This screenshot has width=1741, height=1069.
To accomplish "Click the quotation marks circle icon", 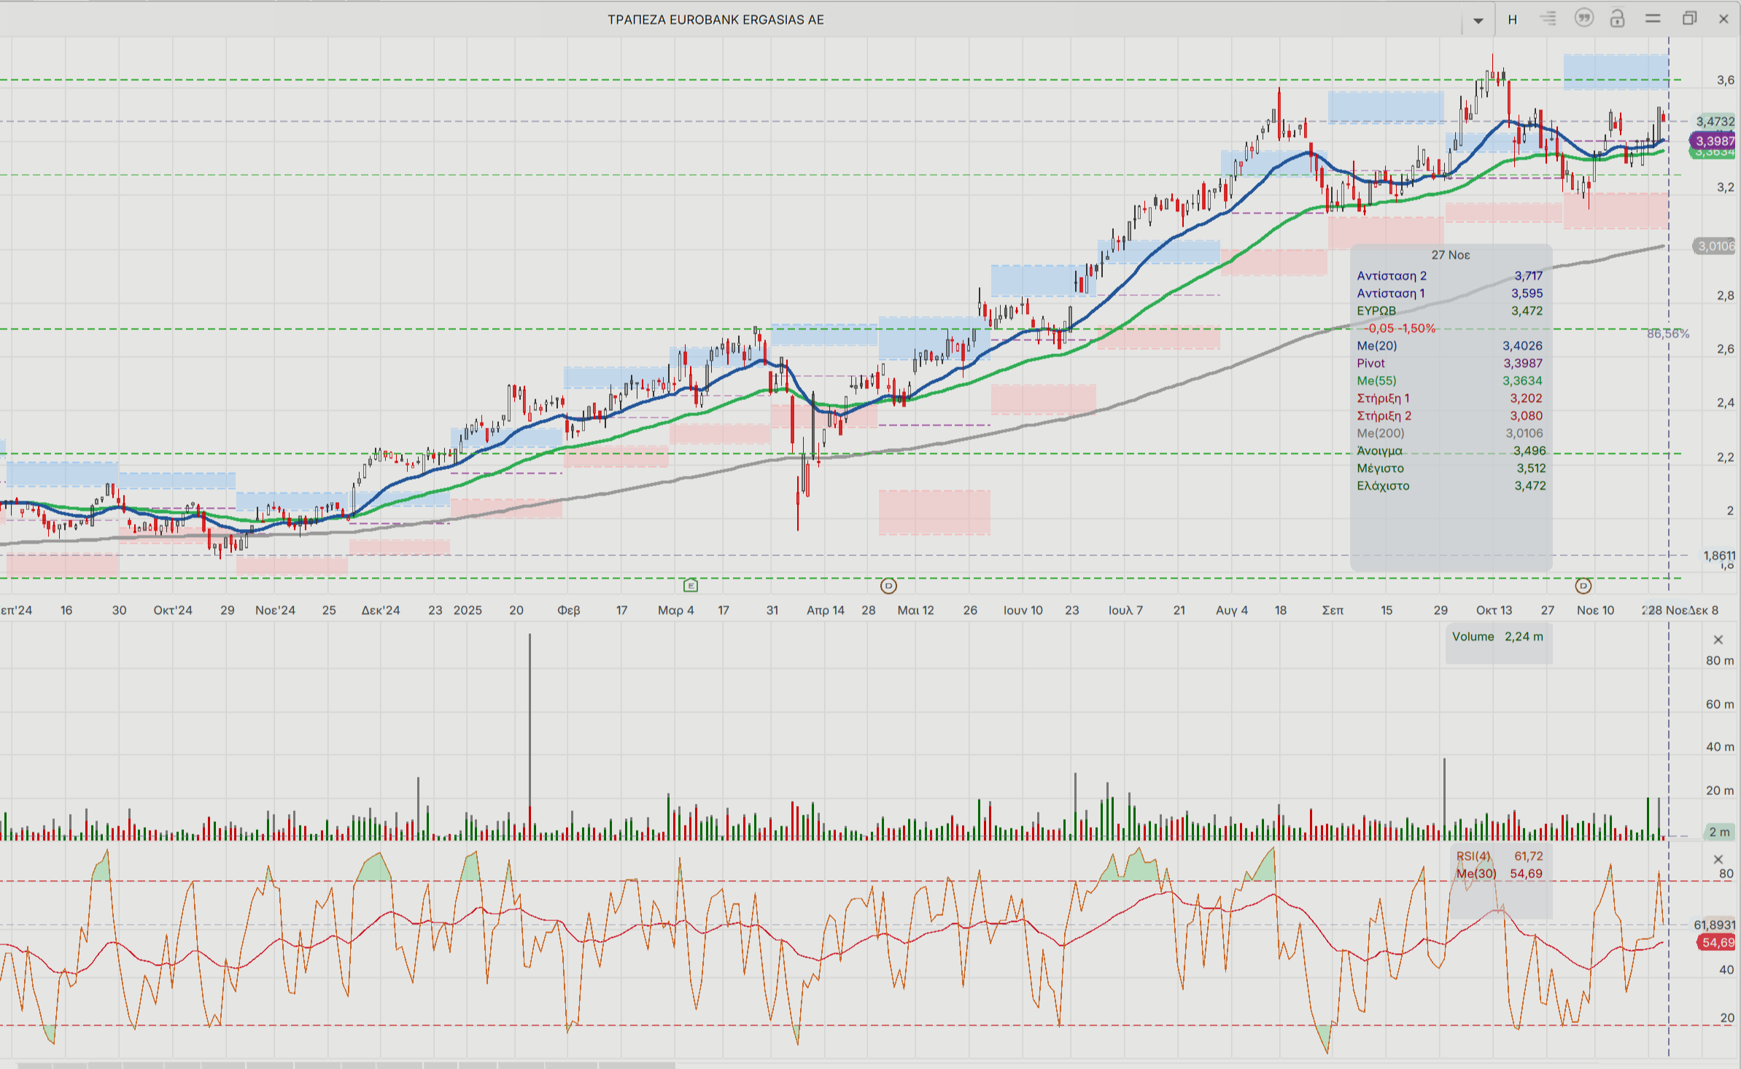I will coord(1583,19).
